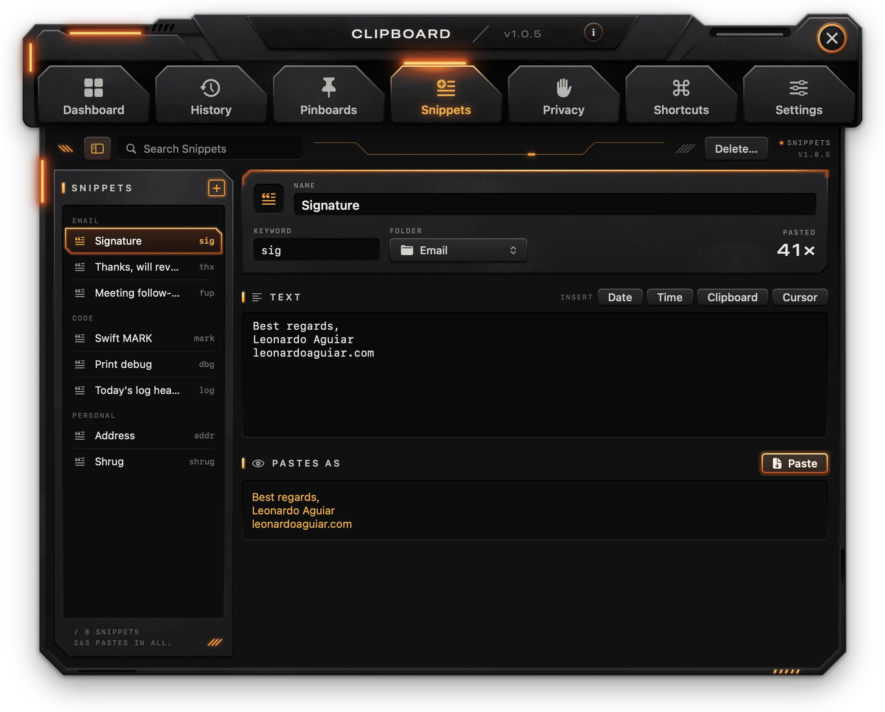Click the Shortcuts command-key icon

681,88
